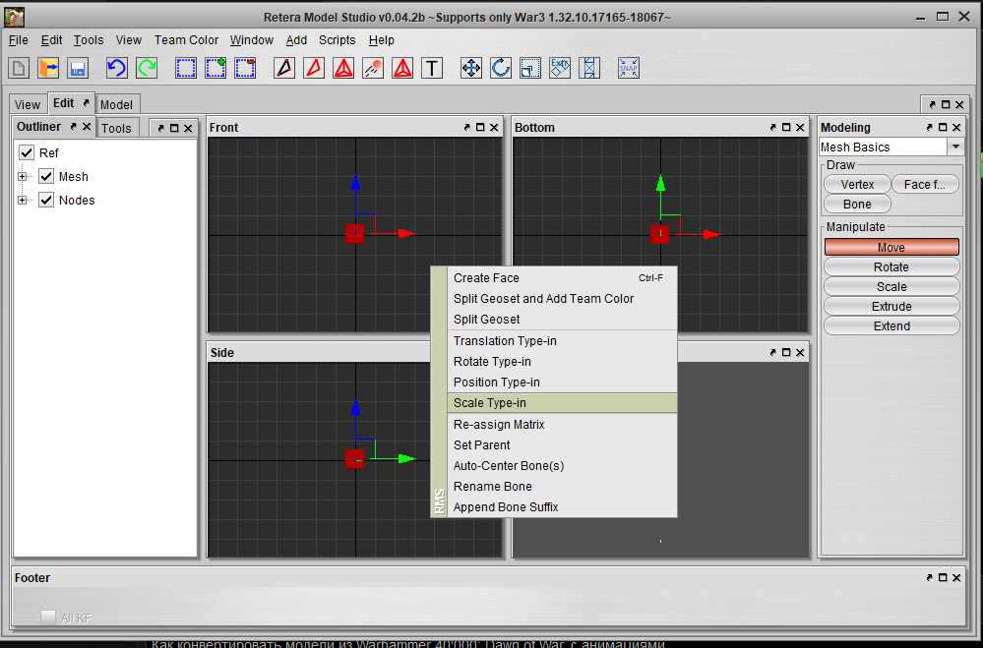Maximize the Footer panel
Screen dimensions: 983x648
pyautogui.click(x=943, y=578)
